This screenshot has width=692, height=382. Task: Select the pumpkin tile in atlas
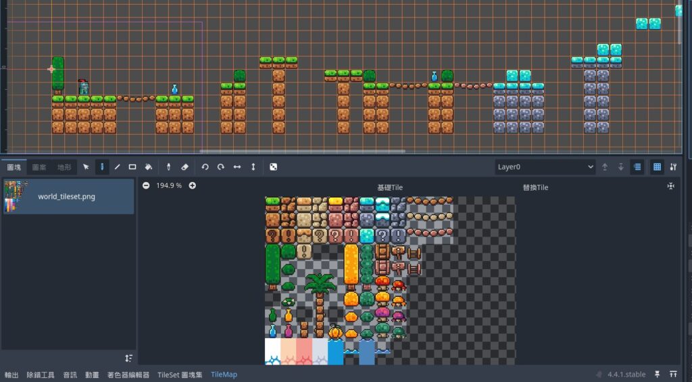(x=335, y=331)
